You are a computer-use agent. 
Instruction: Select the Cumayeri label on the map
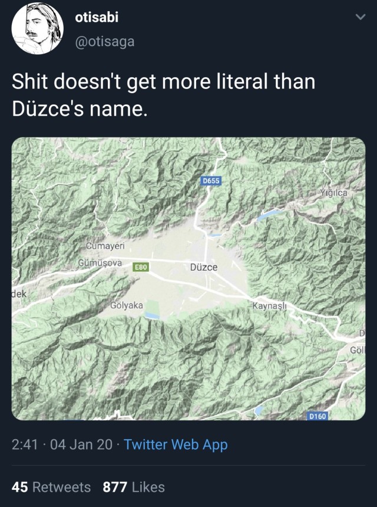coord(105,246)
